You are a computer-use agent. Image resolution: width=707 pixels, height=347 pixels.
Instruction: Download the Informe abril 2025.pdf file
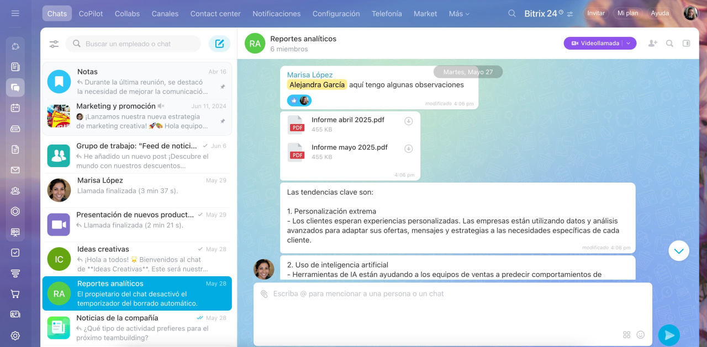(x=409, y=121)
